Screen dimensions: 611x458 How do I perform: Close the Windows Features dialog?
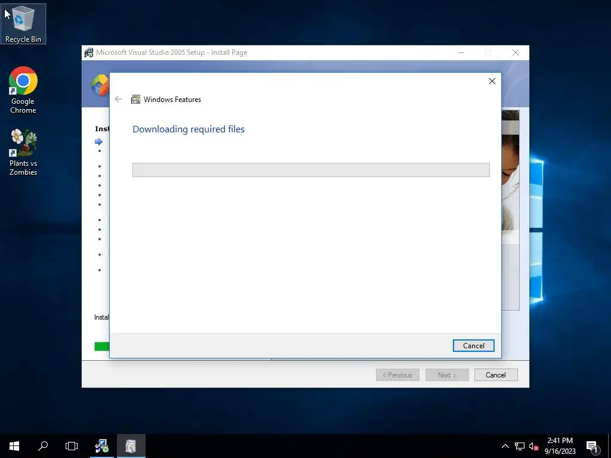[x=492, y=81]
